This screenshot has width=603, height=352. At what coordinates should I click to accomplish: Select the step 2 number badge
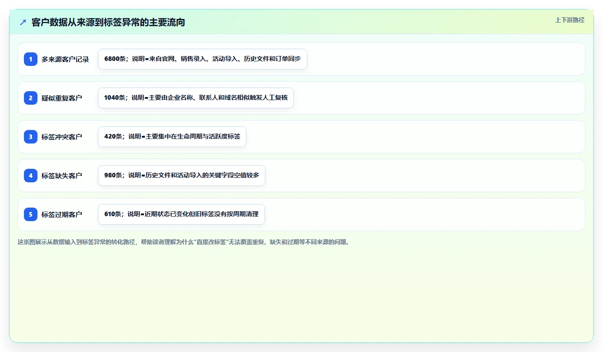coord(31,98)
